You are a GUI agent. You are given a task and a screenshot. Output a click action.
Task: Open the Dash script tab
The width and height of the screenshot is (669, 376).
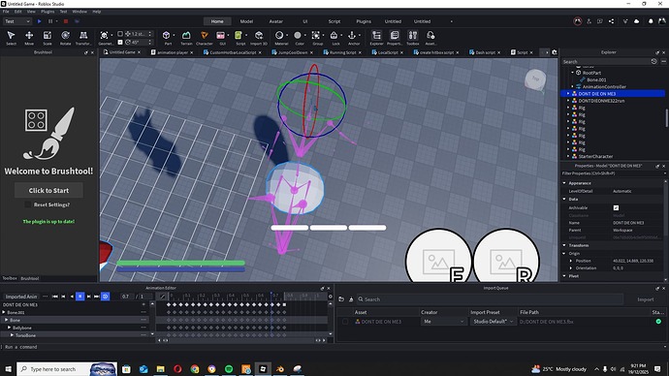tap(486, 52)
